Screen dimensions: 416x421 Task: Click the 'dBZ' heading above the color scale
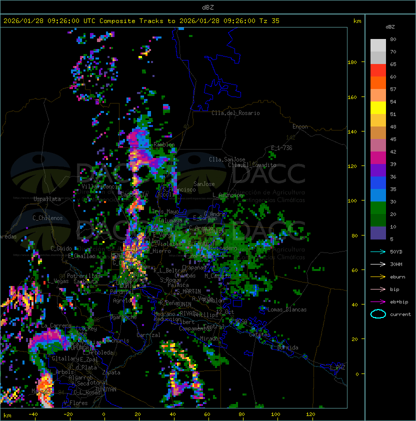(390, 27)
